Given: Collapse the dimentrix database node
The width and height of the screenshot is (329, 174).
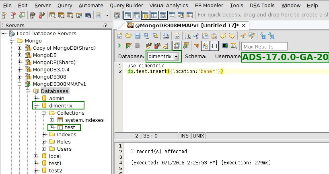Looking at the screenshot, I should pyautogui.click(x=36, y=105).
